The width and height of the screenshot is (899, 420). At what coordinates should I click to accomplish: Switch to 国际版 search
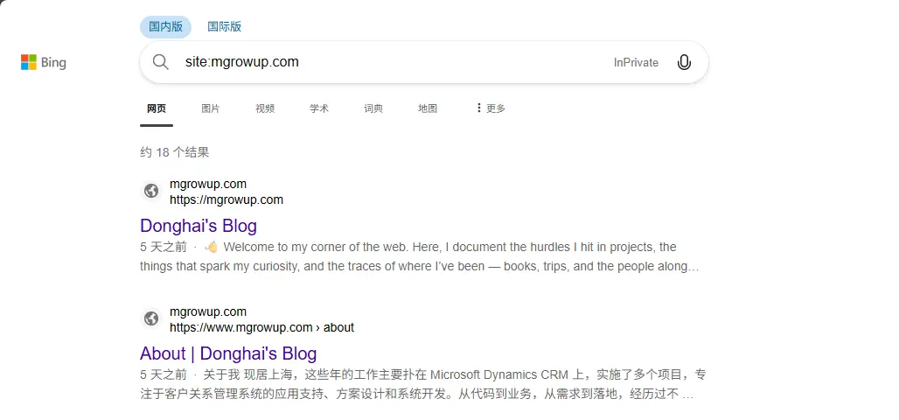coord(224,27)
